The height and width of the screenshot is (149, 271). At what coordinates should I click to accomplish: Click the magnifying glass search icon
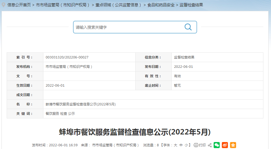tap(188, 27)
